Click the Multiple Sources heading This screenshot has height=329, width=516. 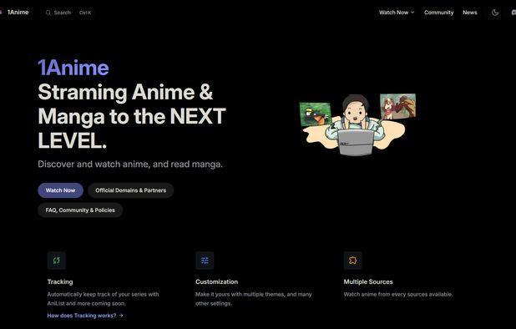tap(368, 281)
